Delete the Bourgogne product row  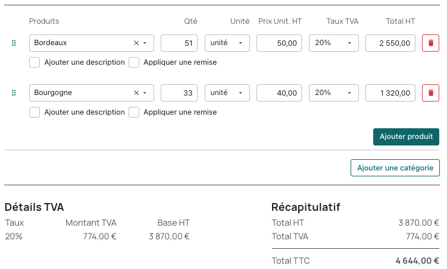coord(430,93)
